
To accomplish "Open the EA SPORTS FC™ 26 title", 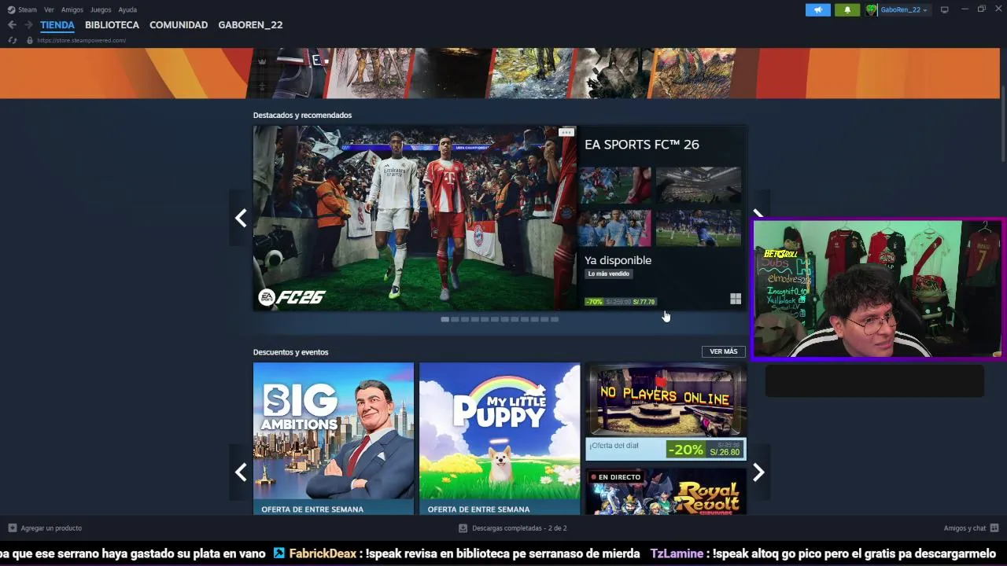I will click(x=642, y=145).
